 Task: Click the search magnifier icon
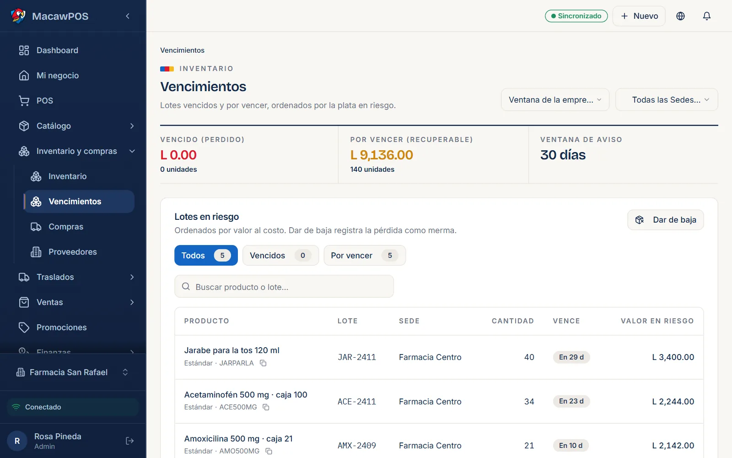[186, 287]
